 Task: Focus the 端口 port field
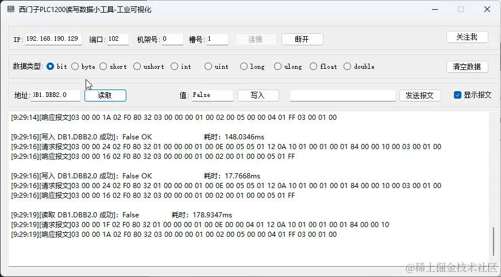[x=118, y=39]
